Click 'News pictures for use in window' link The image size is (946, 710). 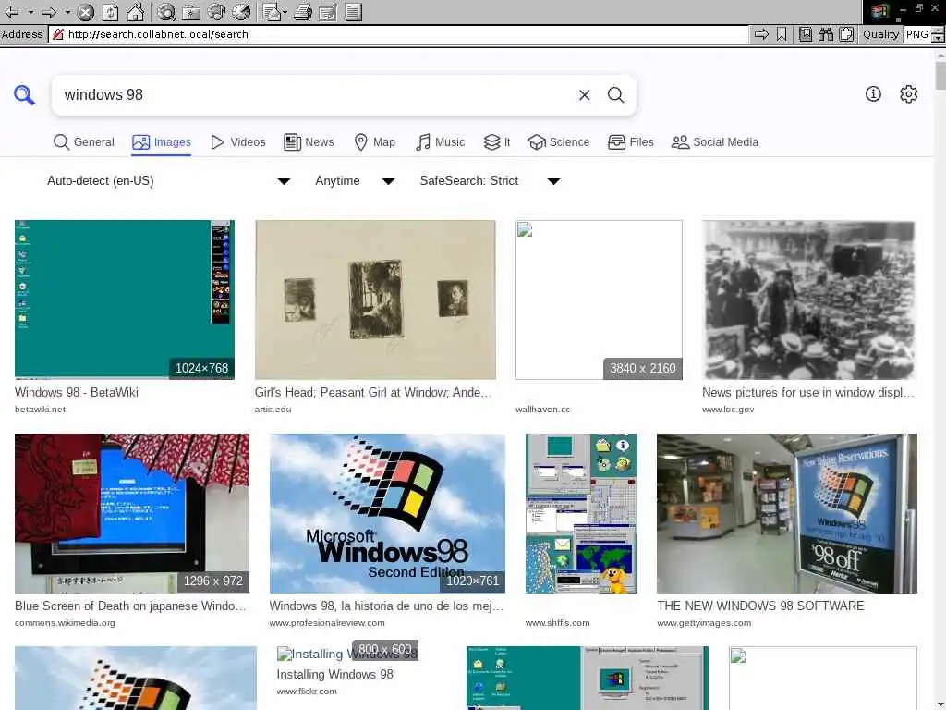(x=807, y=392)
